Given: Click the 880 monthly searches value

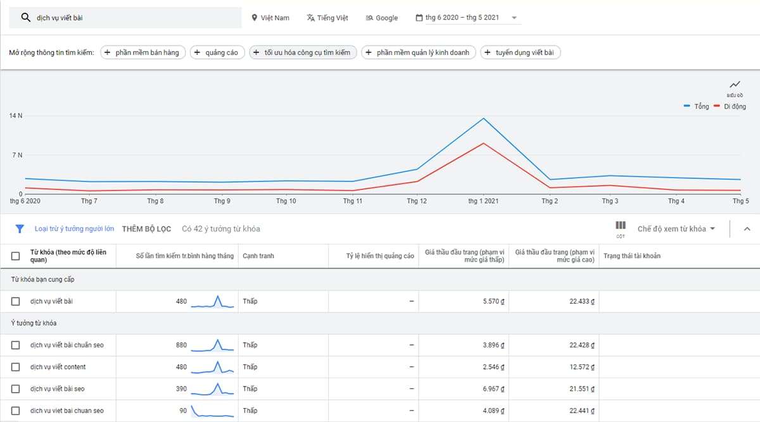Looking at the screenshot, I should point(181,345).
